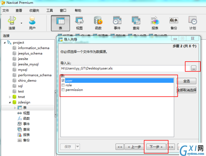Open the 工具 menu
Image resolution: width=206 pixels, height=156 pixels.
tap(50, 10)
